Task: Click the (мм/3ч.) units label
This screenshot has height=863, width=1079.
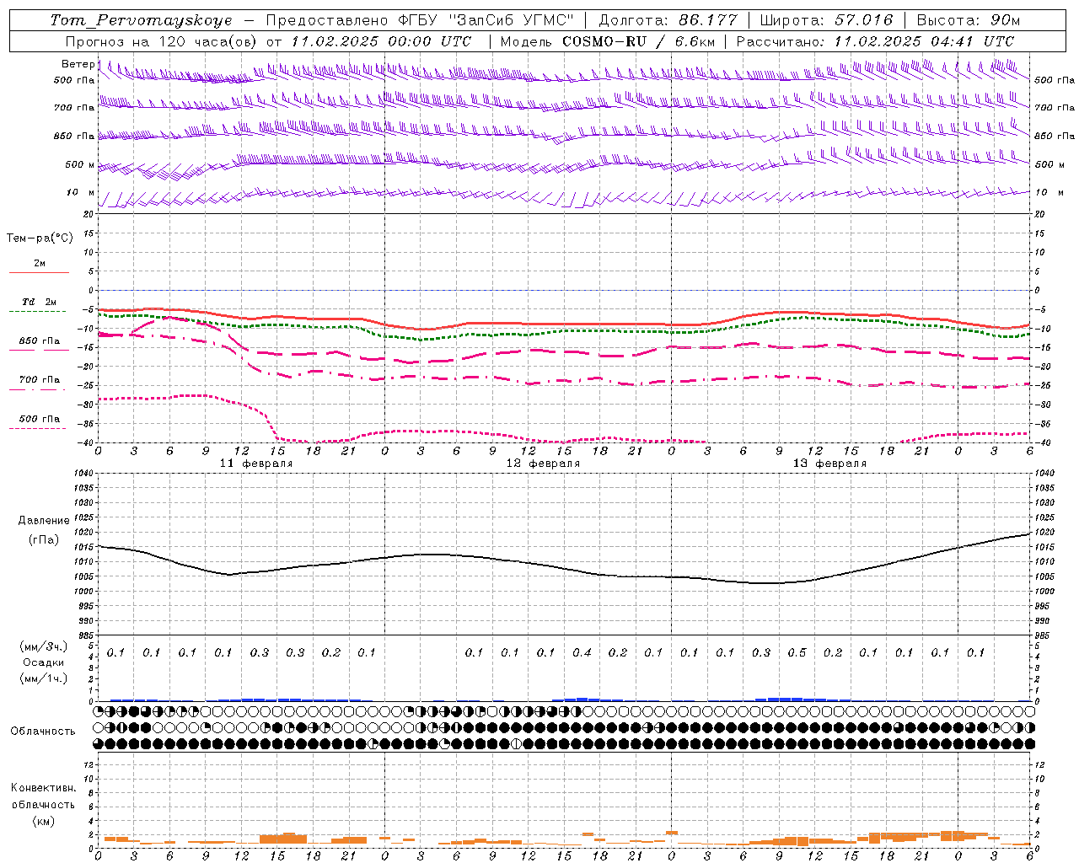Action: 44,646
